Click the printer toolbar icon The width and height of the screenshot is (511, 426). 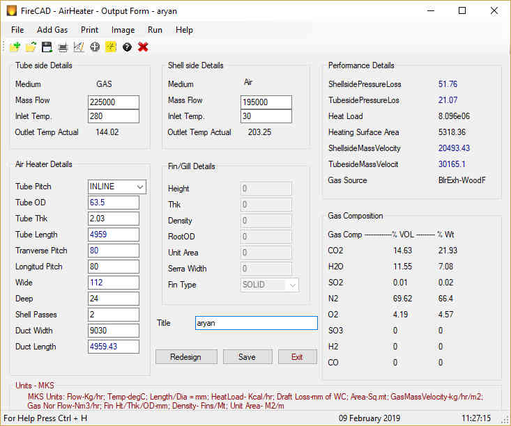point(63,47)
